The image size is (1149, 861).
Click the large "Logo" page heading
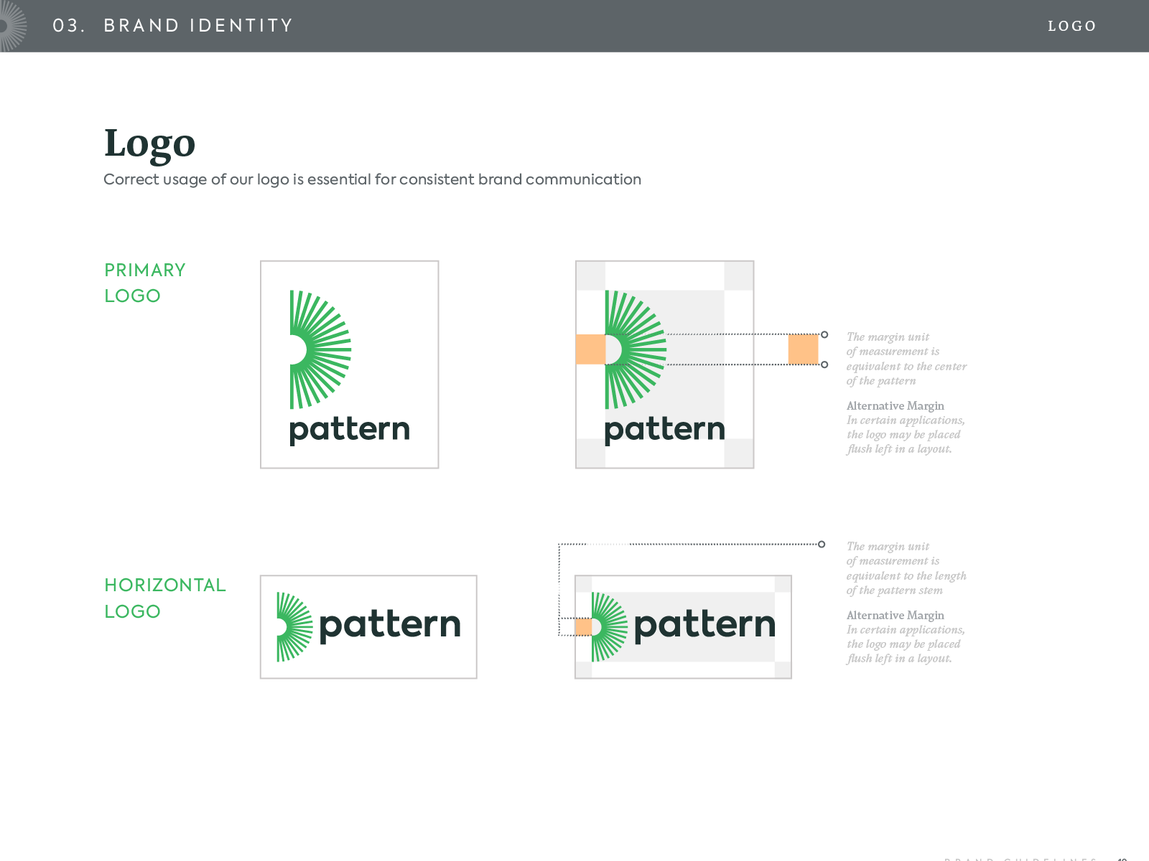(x=149, y=143)
